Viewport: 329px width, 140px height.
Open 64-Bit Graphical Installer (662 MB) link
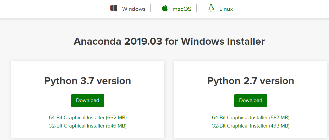point(88,118)
